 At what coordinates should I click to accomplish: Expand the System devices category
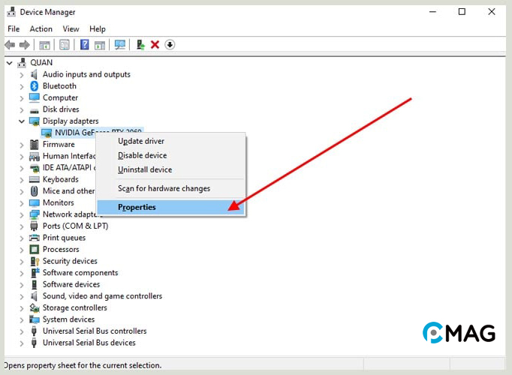pyautogui.click(x=22, y=320)
